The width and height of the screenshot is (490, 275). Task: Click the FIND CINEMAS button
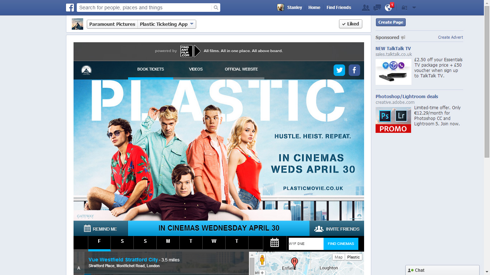(341, 244)
